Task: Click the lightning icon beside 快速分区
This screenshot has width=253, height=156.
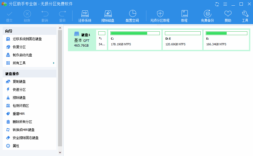Action: [8, 90]
